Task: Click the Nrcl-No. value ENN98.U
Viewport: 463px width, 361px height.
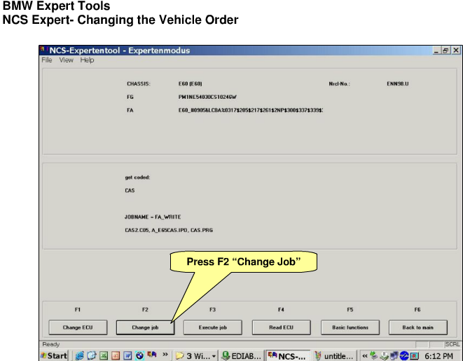Action: pyautogui.click(x=398, y=84)
